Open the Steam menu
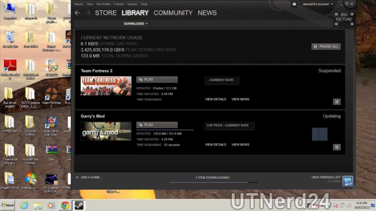This screenshot has width=376, height=211. (78, 4)
